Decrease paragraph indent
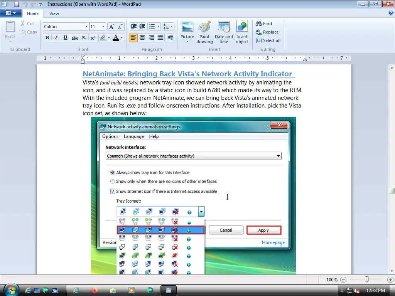 (x=133, y=27)
